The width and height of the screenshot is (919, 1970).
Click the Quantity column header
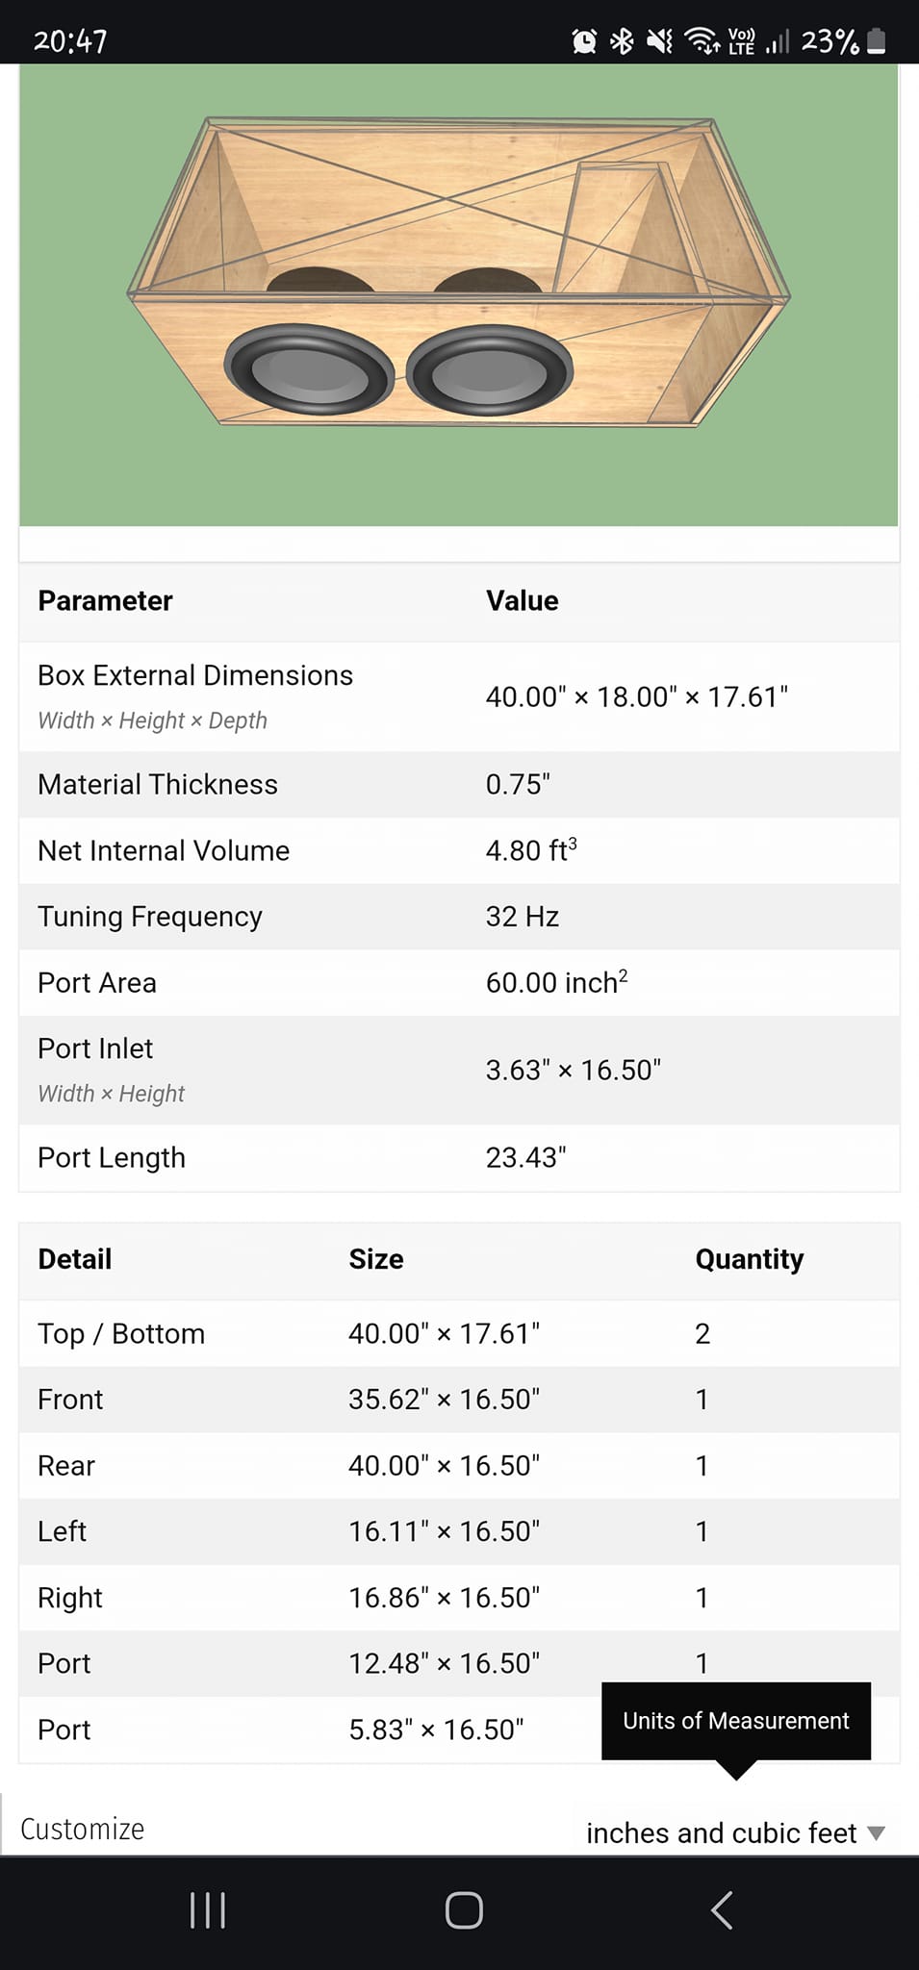pyautogui.click(x=750, y=1259)
